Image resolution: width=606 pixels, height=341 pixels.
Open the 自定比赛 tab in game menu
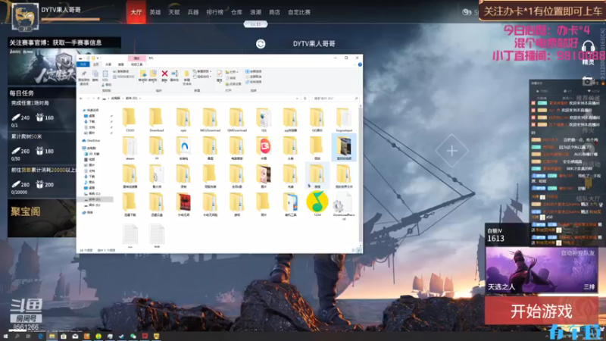pos(299,12)
